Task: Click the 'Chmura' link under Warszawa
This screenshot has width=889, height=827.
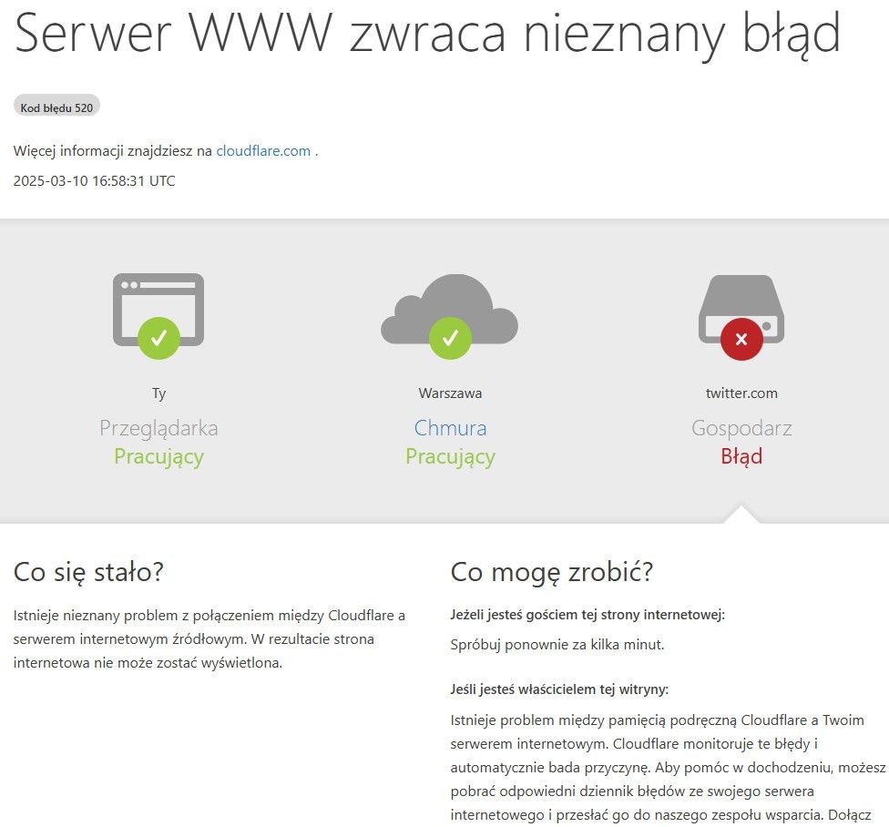Action: pyautogui.click(x=450, y=428)
